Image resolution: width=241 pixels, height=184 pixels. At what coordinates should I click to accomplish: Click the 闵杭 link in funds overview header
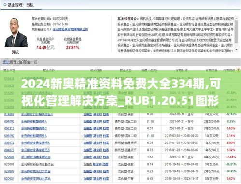pyautogui.click(x=6, y=62)
